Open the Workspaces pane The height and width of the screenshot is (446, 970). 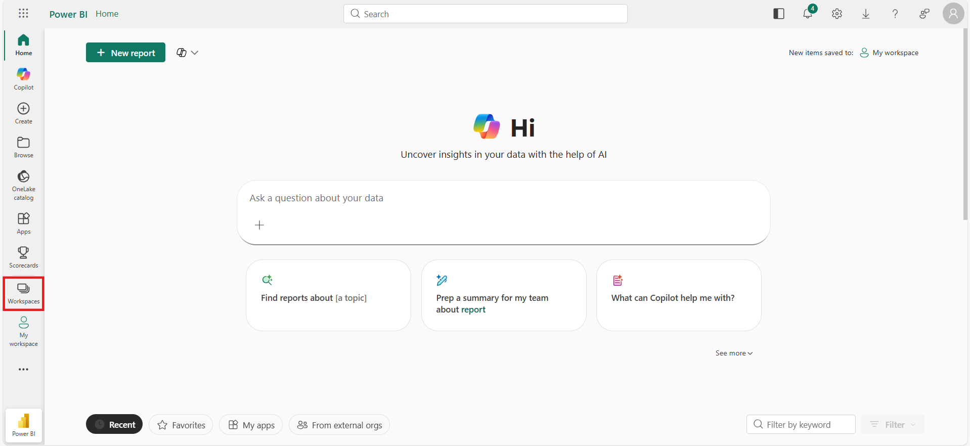23,293
